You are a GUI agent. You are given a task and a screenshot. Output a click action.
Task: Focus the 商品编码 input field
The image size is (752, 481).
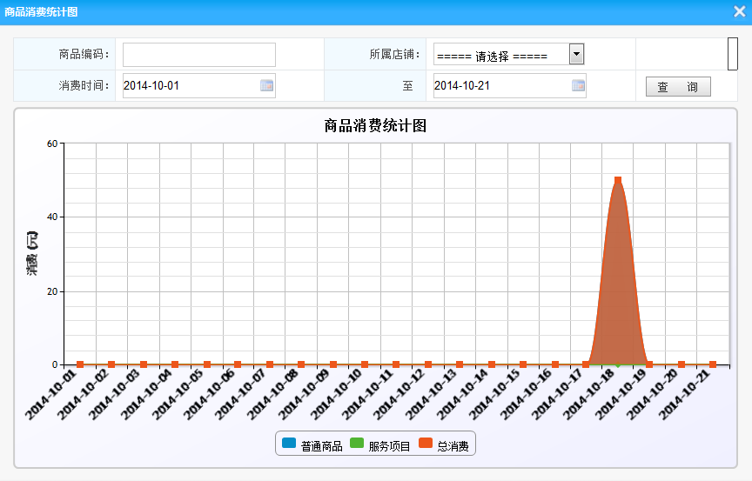[x=198, y=55]
